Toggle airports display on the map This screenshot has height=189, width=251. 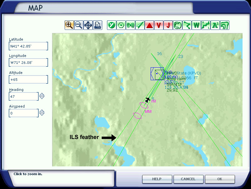tap(111, 25)
